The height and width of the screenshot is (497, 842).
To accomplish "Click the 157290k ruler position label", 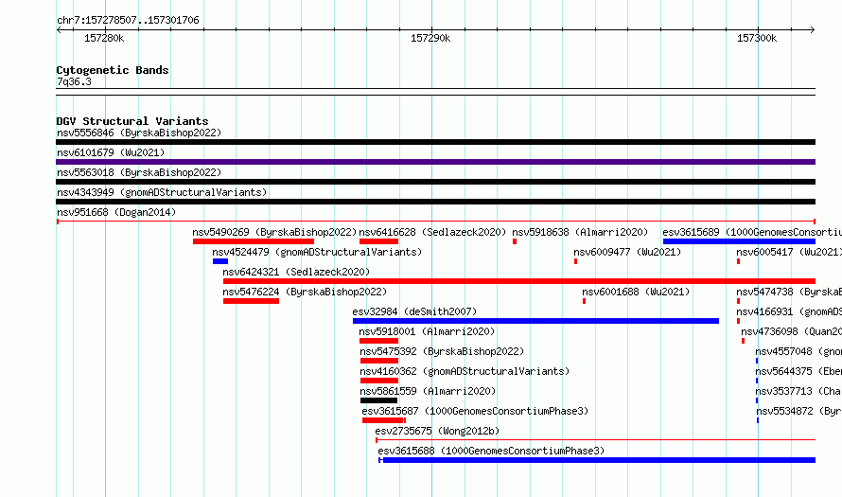I will [x=430, y=38].
